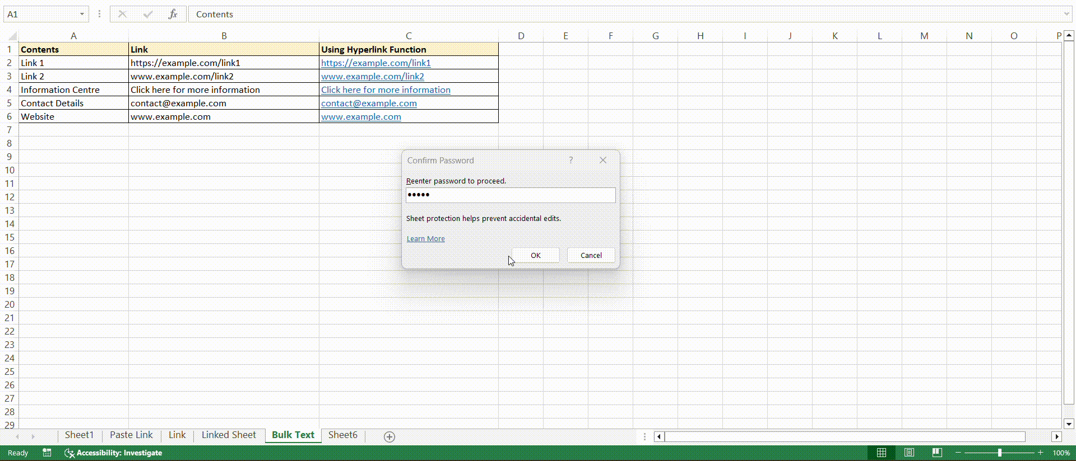1076x461 pixels.
Task: Click the formula bar Cancel X icon
Action: click(x=122, y=14)
